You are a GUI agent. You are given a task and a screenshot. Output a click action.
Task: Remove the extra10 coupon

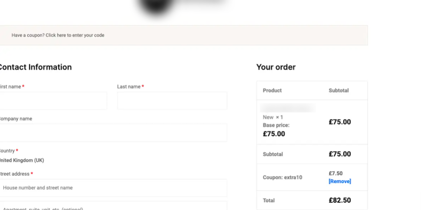(340, 181)
